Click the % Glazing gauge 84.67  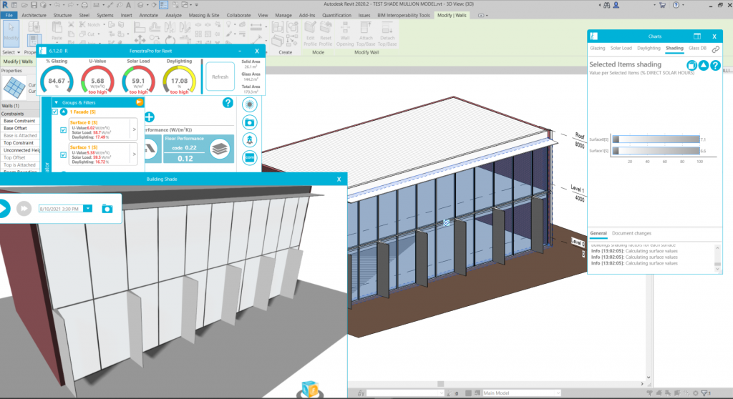(57, 80)
